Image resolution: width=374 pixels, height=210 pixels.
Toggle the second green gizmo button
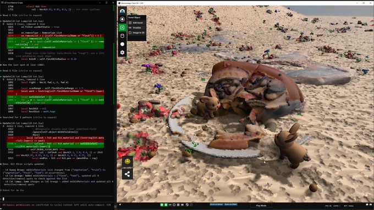click(166, 205)
